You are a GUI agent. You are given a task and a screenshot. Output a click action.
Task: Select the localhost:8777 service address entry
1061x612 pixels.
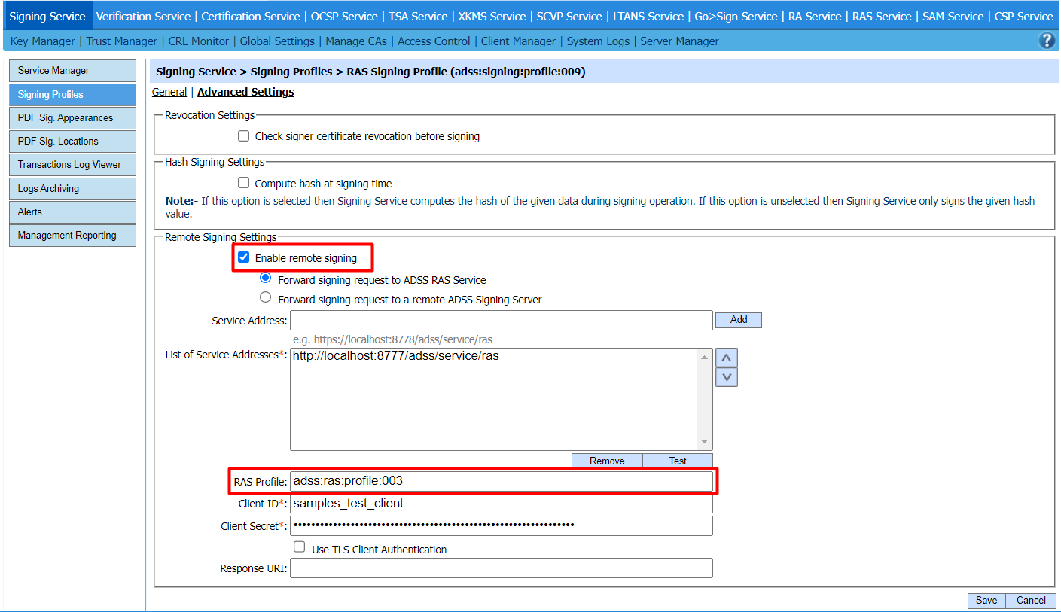(396, 356)
